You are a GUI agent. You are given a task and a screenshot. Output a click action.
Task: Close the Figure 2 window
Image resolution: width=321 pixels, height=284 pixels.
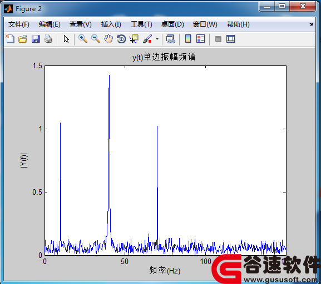coord(303,7)
